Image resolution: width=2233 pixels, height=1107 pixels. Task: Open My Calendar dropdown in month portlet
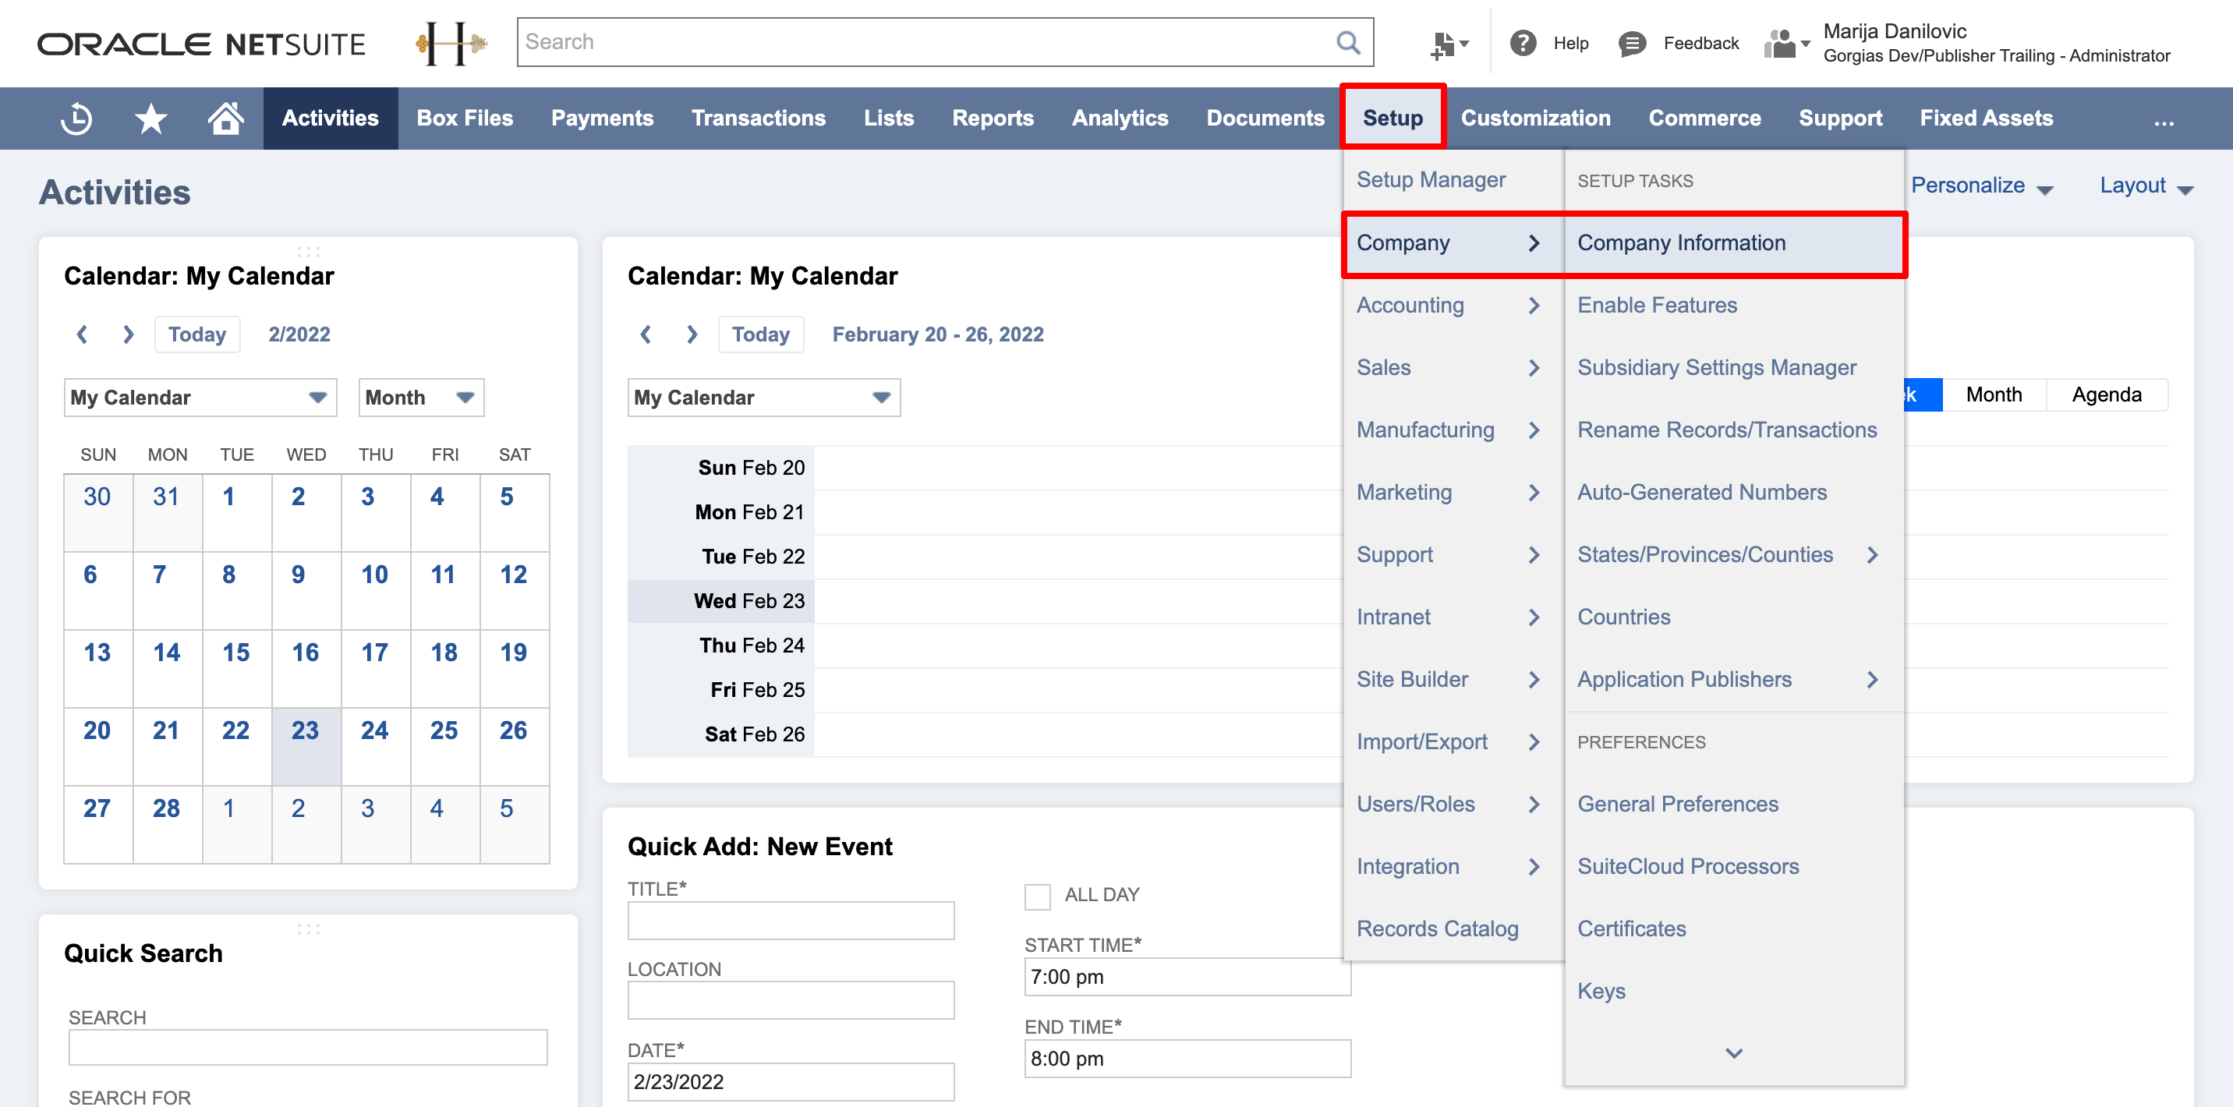click(200, 397)
